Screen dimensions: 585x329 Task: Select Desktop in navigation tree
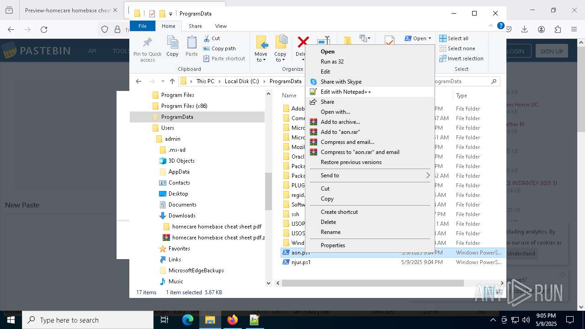(x=178, y=194)
